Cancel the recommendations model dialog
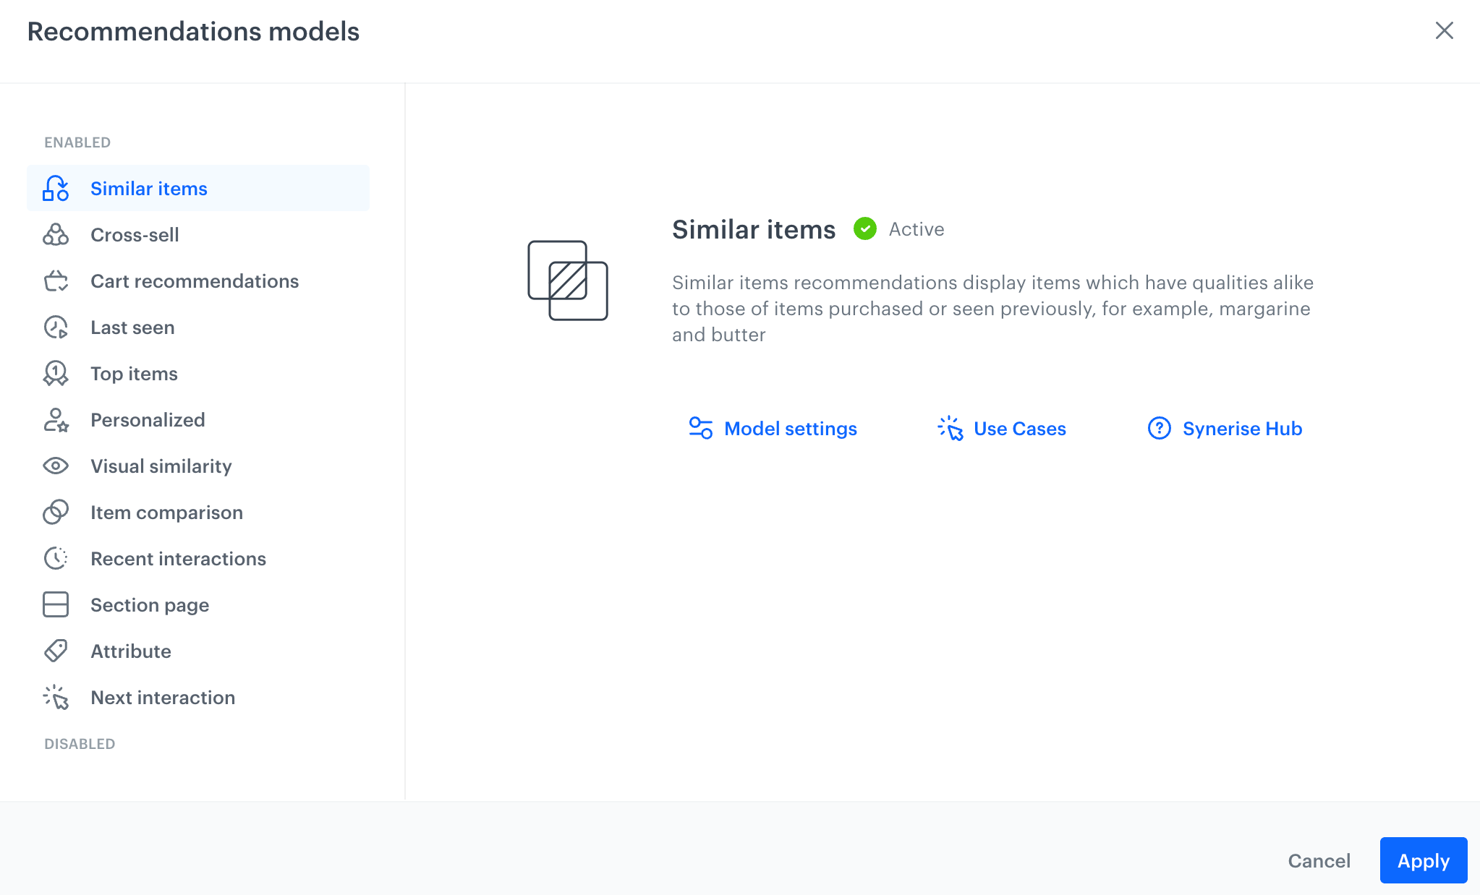This screenshot has width=1480, height=895. (x=1319, y=860)
